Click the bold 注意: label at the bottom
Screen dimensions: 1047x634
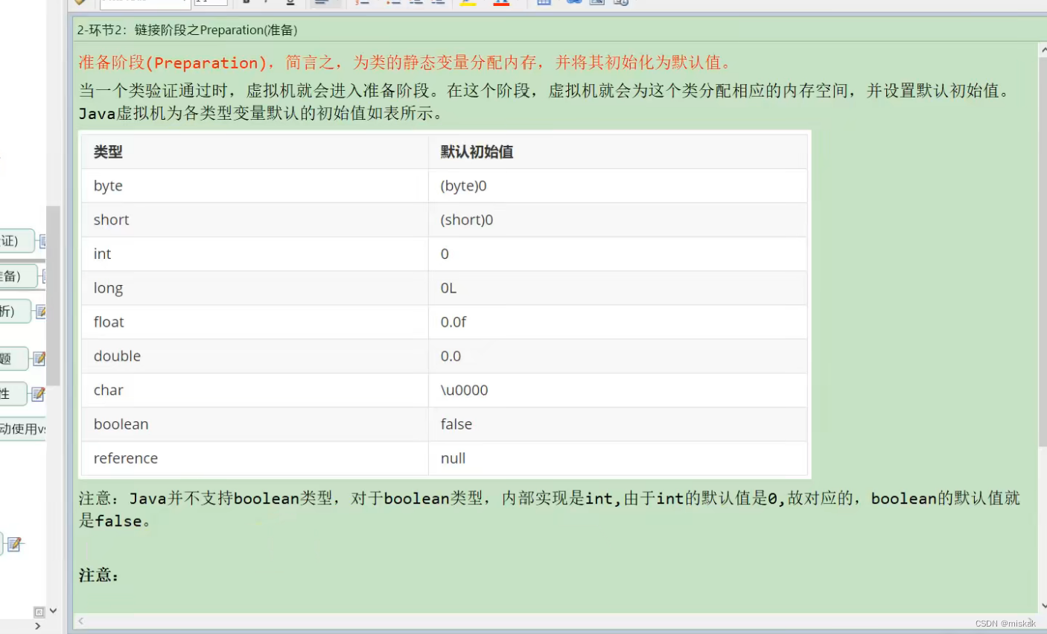(98, 575)
